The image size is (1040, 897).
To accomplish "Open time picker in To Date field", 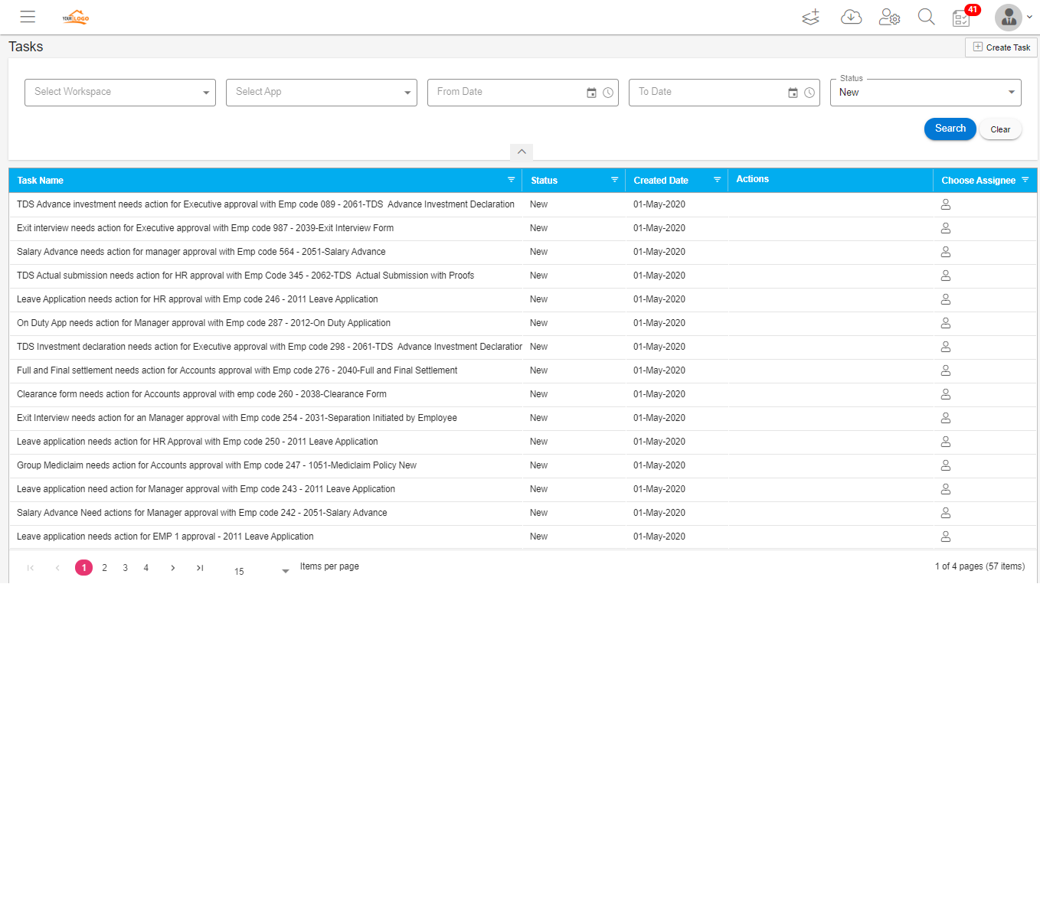I will 809,93.
